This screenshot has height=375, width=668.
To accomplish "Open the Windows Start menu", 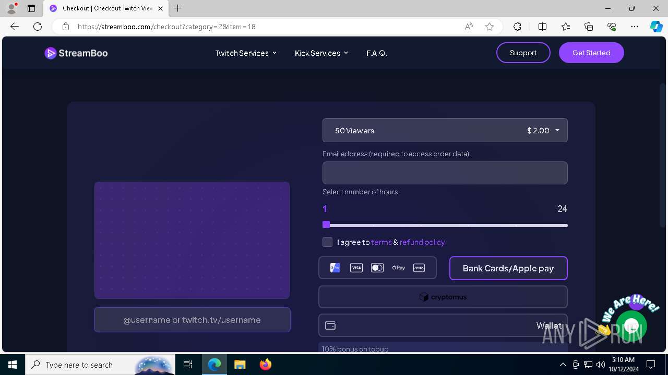I will click(13, 365).
